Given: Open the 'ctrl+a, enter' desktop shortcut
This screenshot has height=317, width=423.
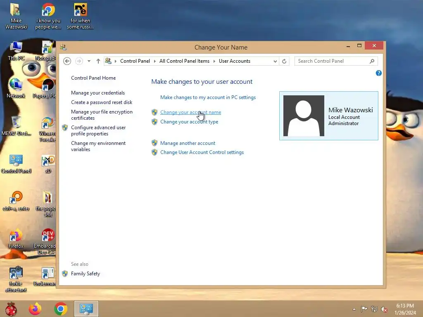Looking at the screenshot, I should tap(16, 201).
